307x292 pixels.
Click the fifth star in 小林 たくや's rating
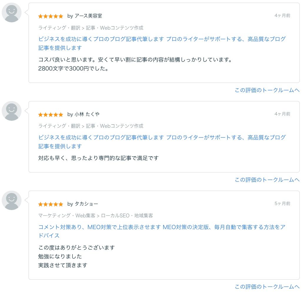pyautogui.click(x=61, y=115)
